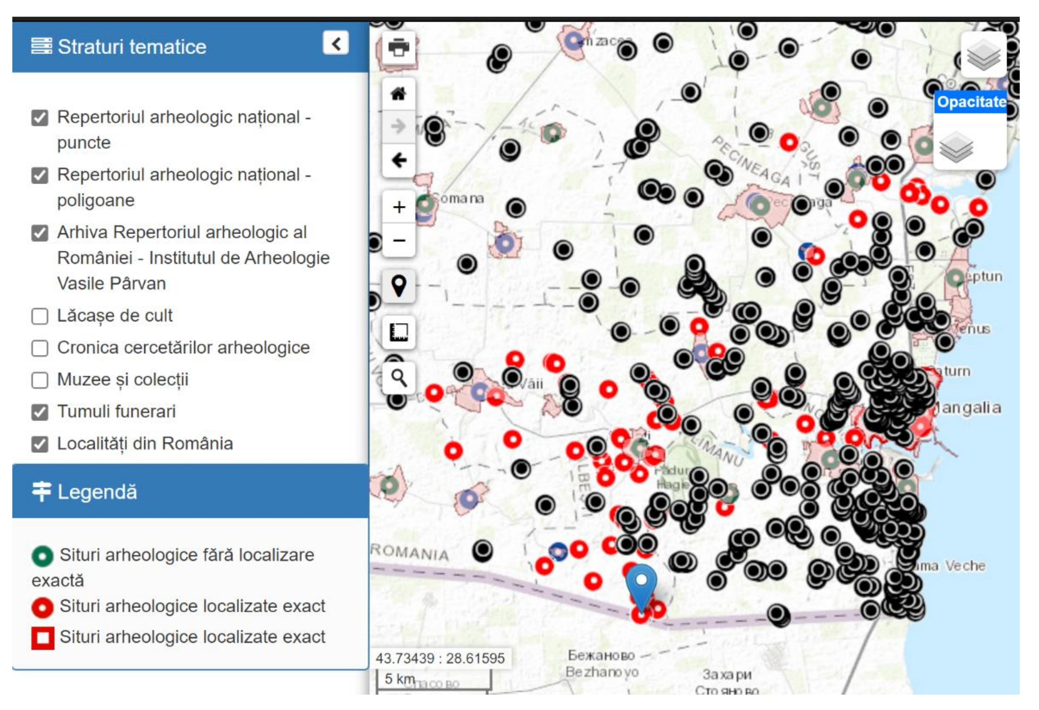This screenshot has height=710, width=1039.
Task: Open the magnifier search tool
Action: click(398, 379)
